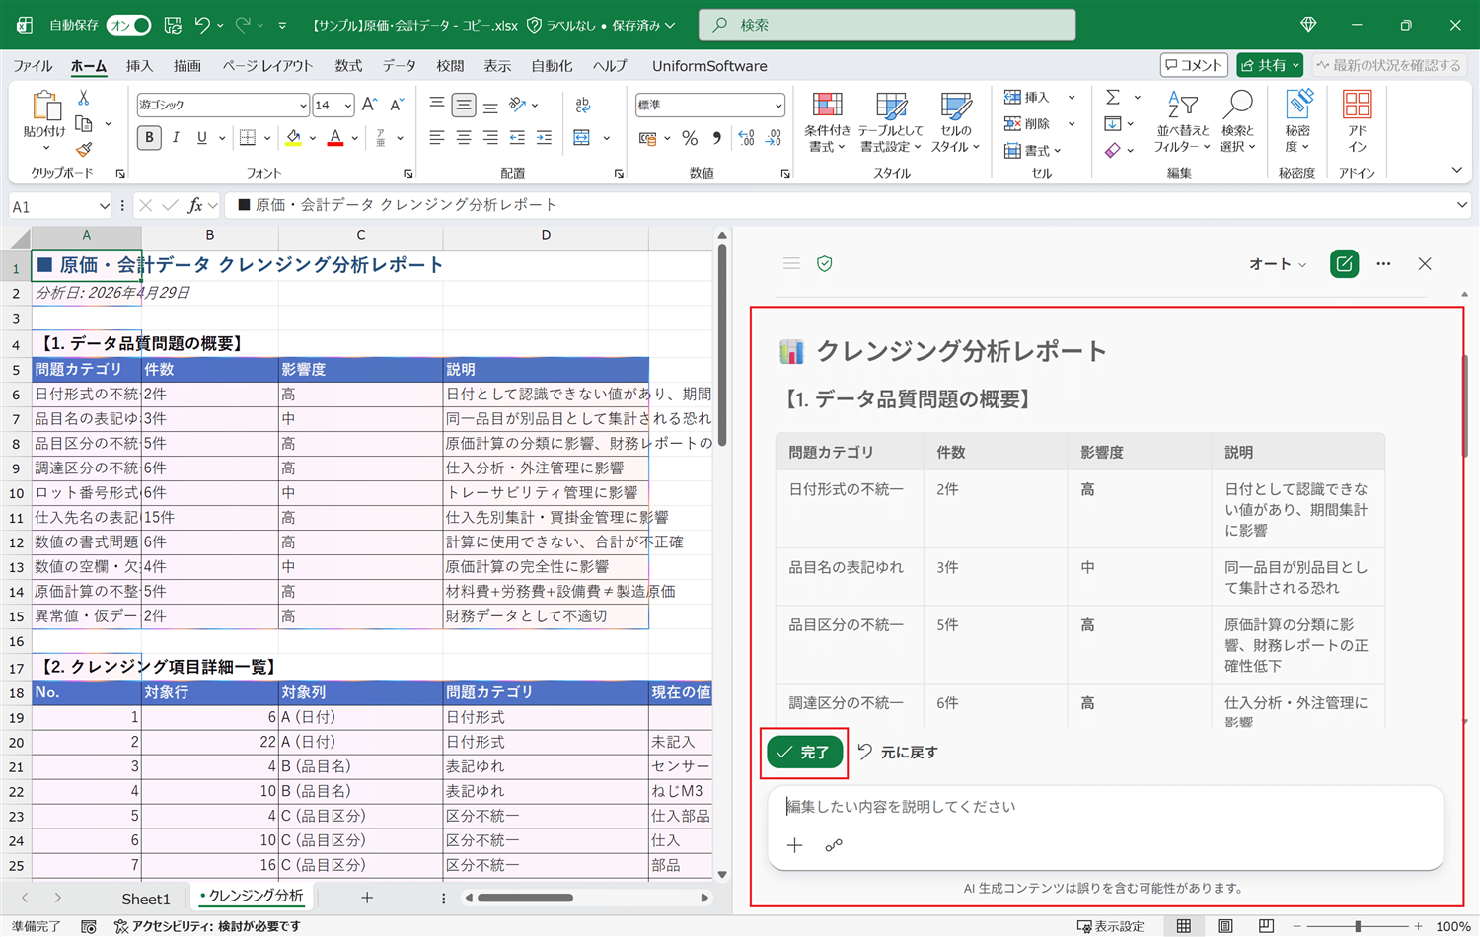Open Cell Styles (セルのスタイル)
Image resolution: width=1480 pixels, height=937 pixels.
tap(955, 122)
